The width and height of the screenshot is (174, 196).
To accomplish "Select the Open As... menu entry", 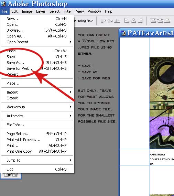I will 37,36.
